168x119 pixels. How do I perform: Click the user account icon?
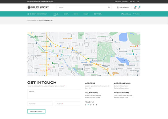[x=118, y=7]
